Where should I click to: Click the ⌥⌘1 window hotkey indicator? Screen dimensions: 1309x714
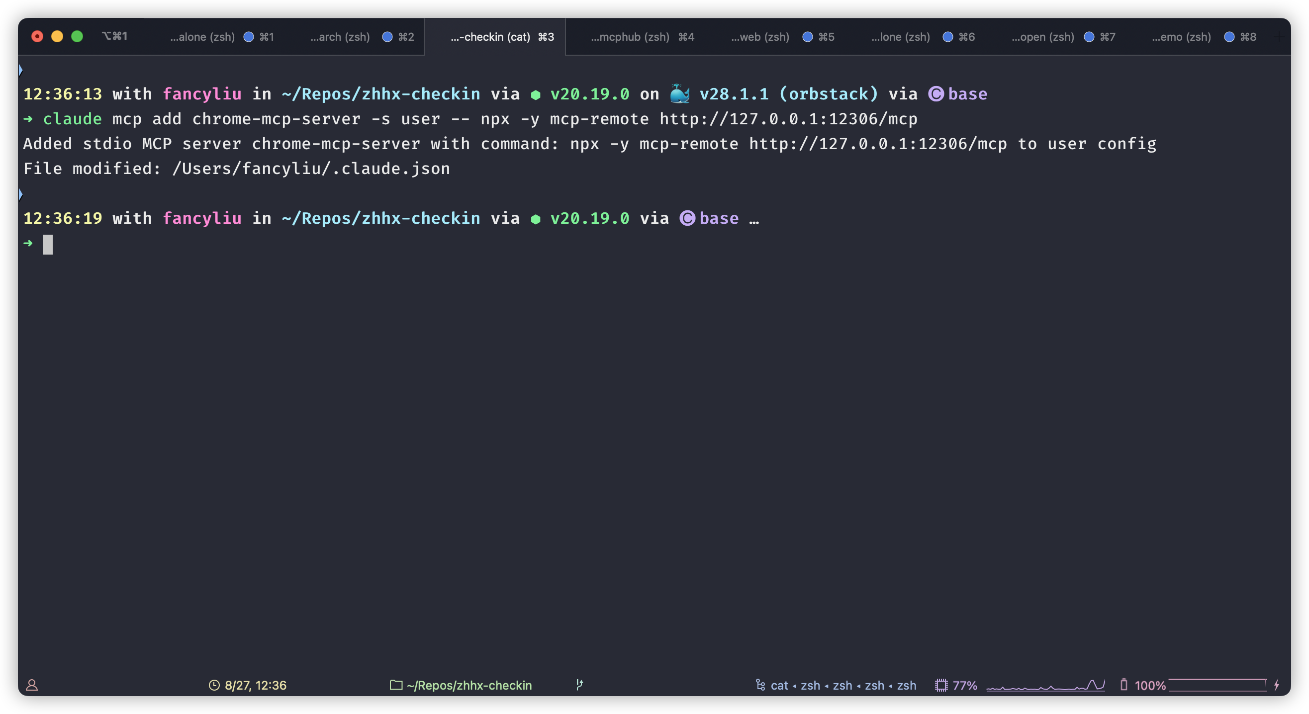(x=115, y=36)
